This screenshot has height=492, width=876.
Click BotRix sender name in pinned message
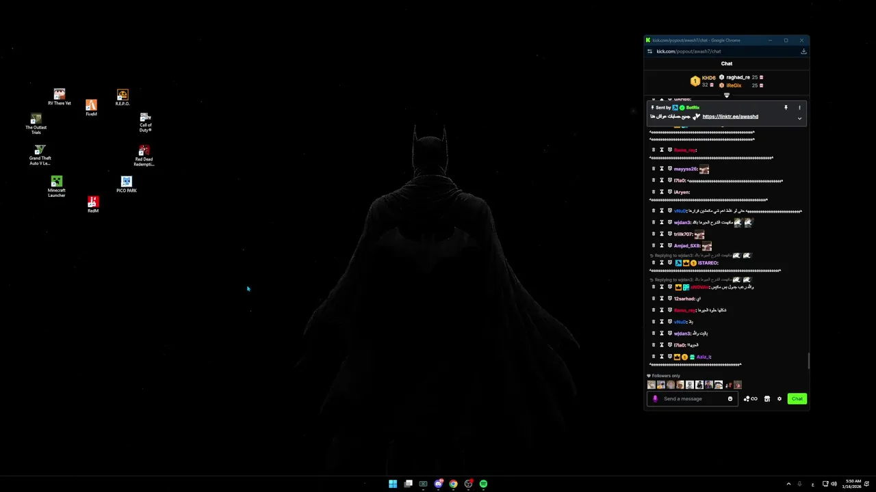point(693,107)
